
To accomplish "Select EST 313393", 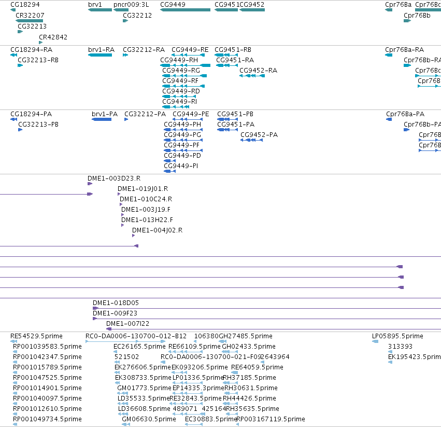I will pyautogui.click(x=400, y=347).
